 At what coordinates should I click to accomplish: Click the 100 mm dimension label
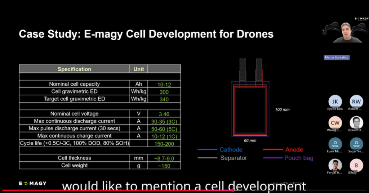[282, 109]
